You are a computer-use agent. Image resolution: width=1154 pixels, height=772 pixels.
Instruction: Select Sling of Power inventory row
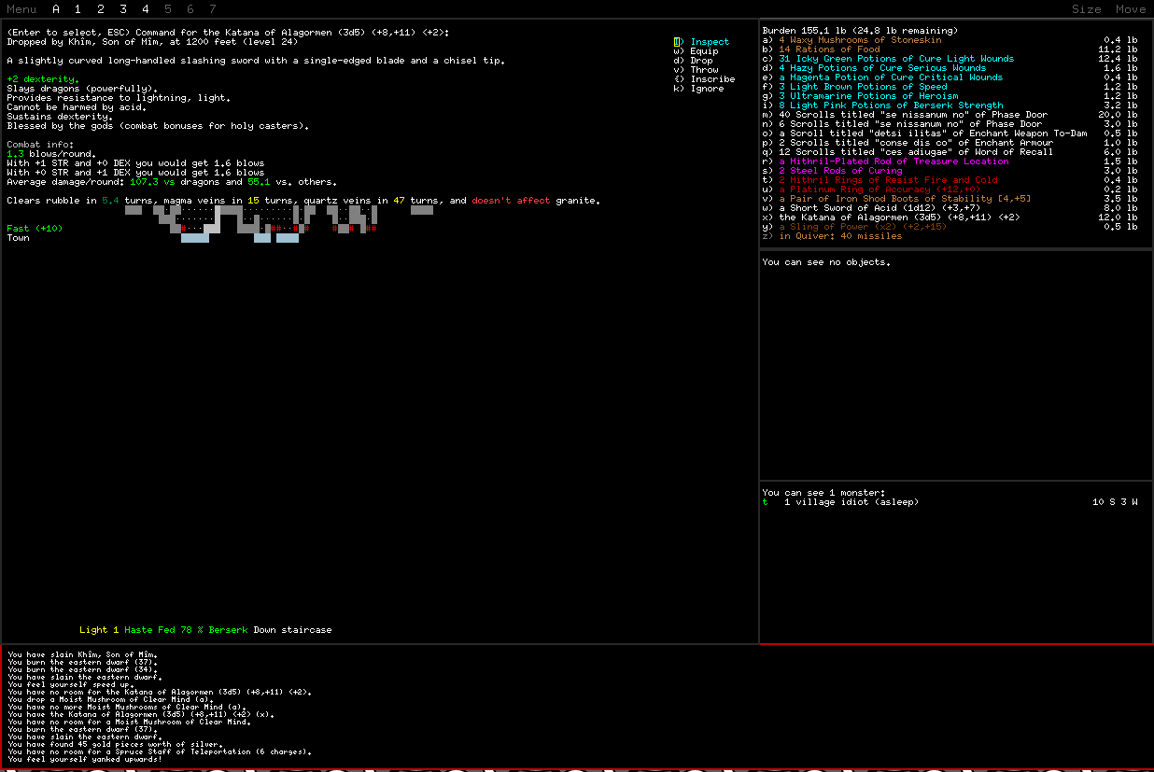(950, 227)
